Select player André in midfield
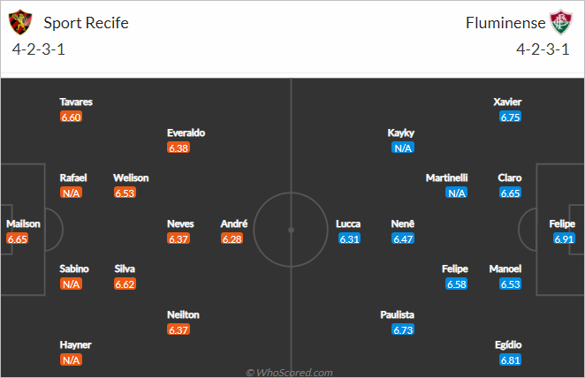 [234, 223]
